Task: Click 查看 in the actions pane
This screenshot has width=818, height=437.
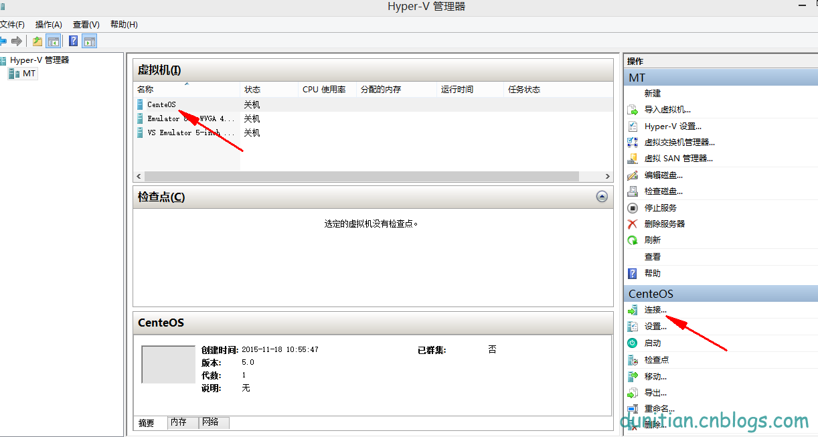Action: pyautogui.click(x=653, y=257)
